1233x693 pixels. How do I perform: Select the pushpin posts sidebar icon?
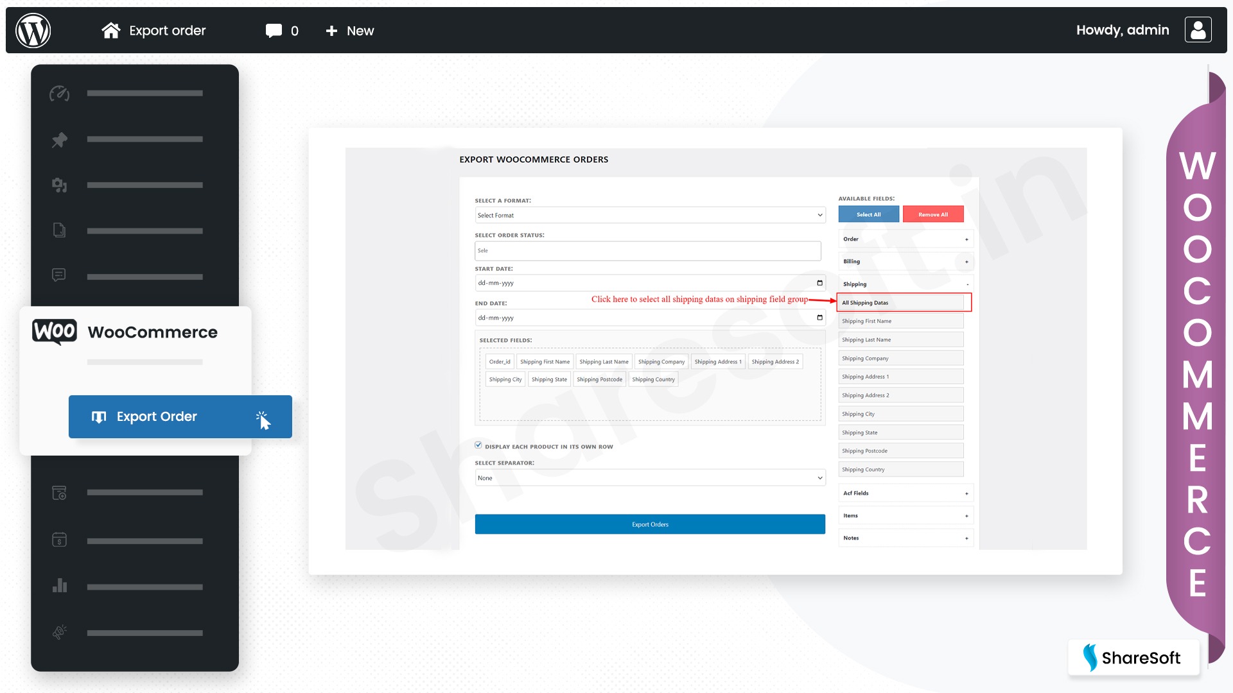(x=60, y=139)
